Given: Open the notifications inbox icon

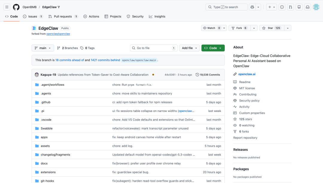Looking at the screenshot, I should pyautogui.click(x=307, y=7).
